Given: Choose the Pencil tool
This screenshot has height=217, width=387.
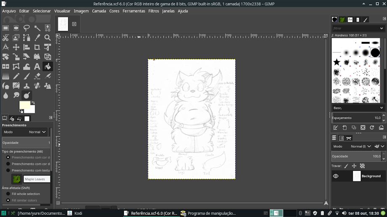Looking at the screenshot, I should (16, 76).
